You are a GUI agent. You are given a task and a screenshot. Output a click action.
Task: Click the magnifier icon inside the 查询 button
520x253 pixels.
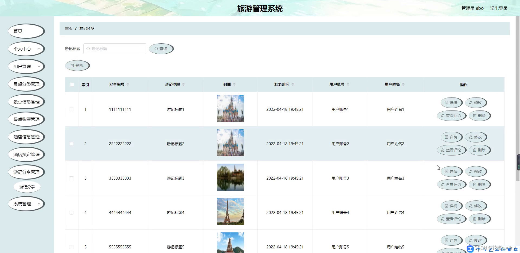pyautogui.click(x=157, y=49)
